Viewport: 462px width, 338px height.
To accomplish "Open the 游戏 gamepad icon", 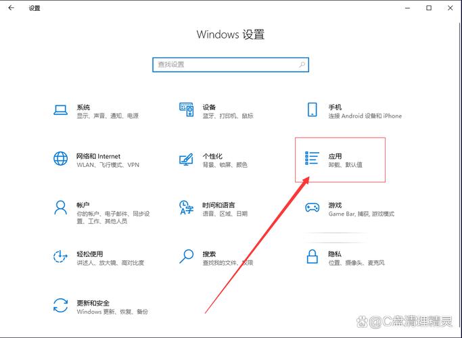I will [x=312, y=208].
